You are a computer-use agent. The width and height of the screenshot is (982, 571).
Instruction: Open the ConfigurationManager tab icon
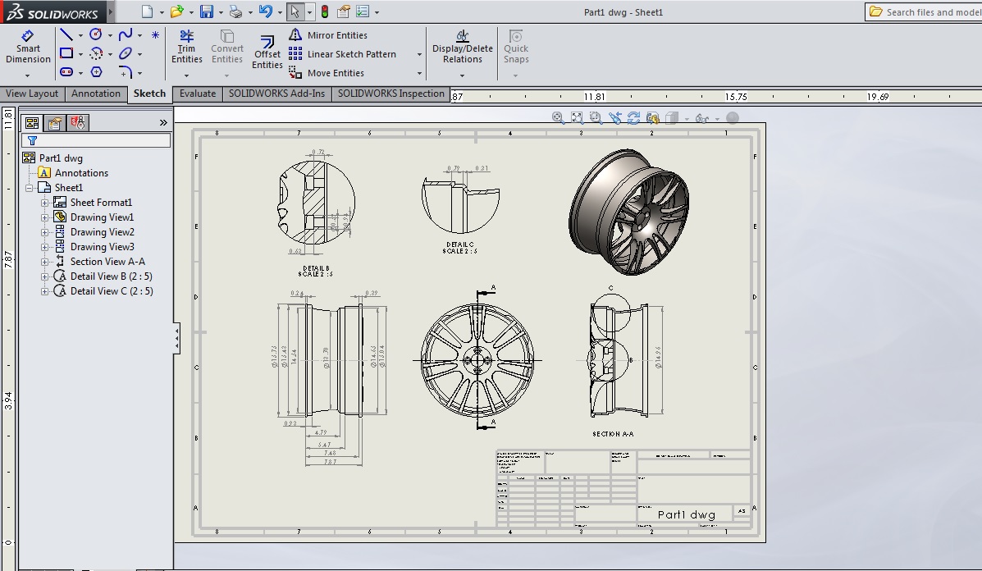(x=78, y=123)
